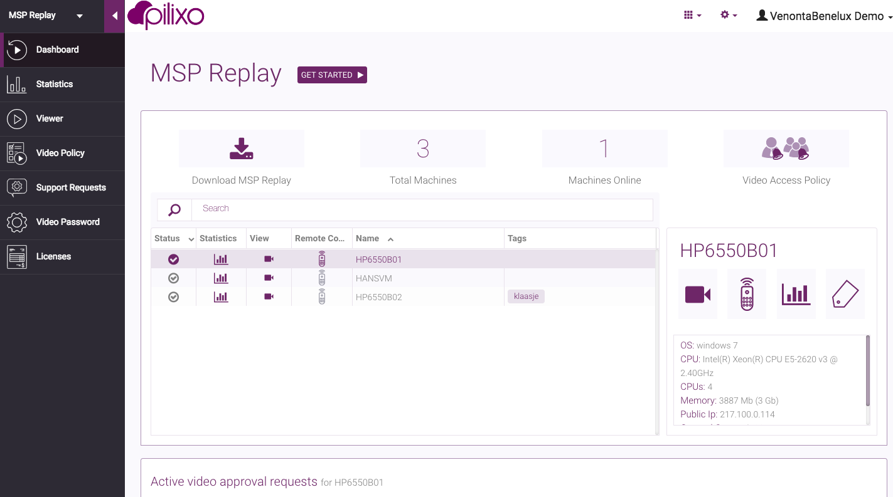893x497 pixels.
Task: Click the Memory 3887 Mb entry
Action: pyautogui.click(x=729, y=400)
